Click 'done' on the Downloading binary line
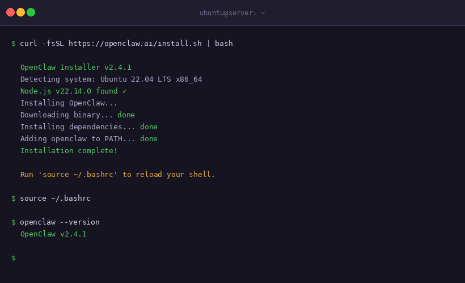 126,115
